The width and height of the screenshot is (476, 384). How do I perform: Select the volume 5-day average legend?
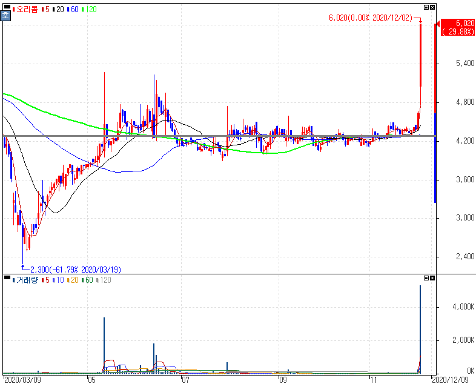(45, 280)
